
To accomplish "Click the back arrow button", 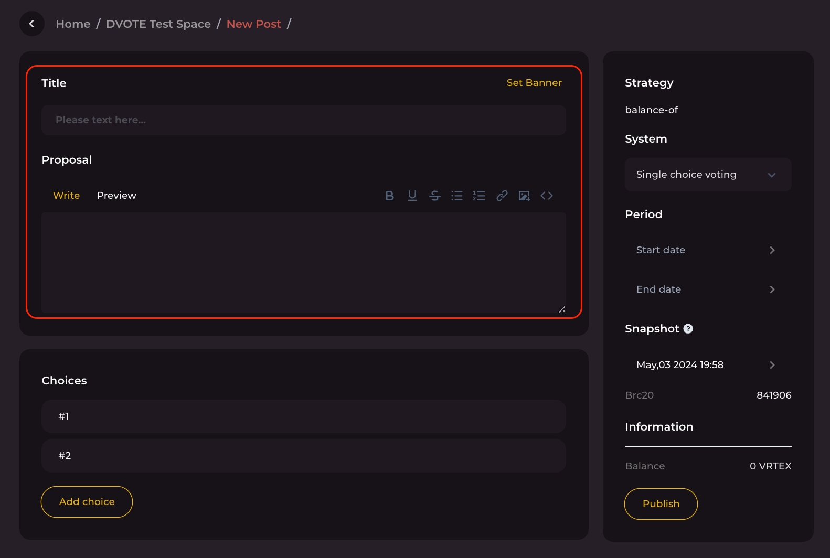I will pos(31,24).
